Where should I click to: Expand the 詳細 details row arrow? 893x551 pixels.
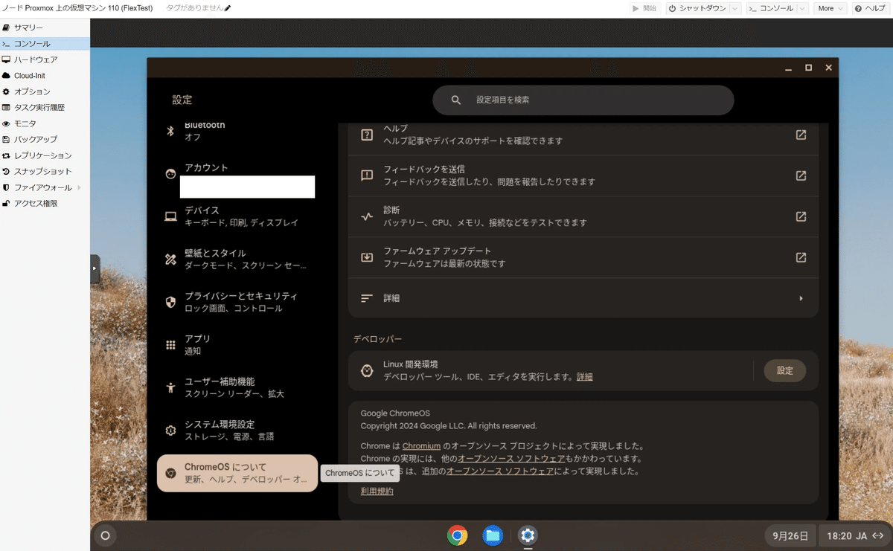(801, 298)
